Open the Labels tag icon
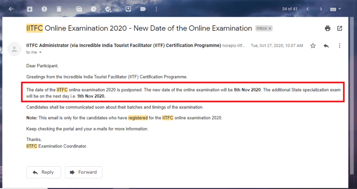The height and width of the screenshot is (189, 357). (x=143, y=9)
